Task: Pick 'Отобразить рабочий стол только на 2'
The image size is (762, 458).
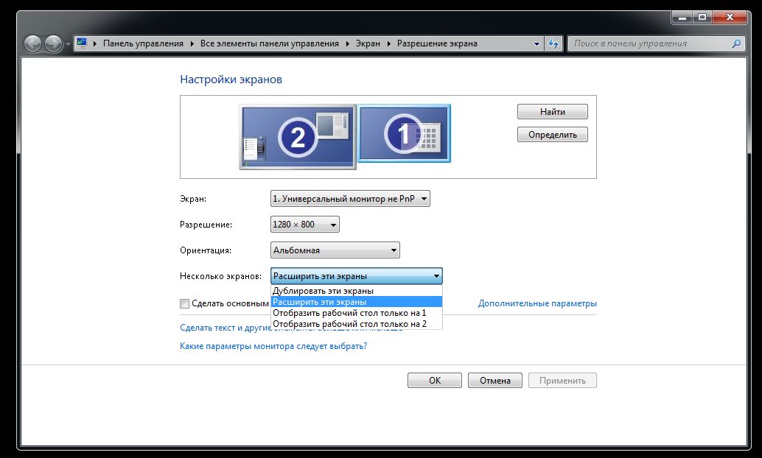Action: [x=349, y=324]
